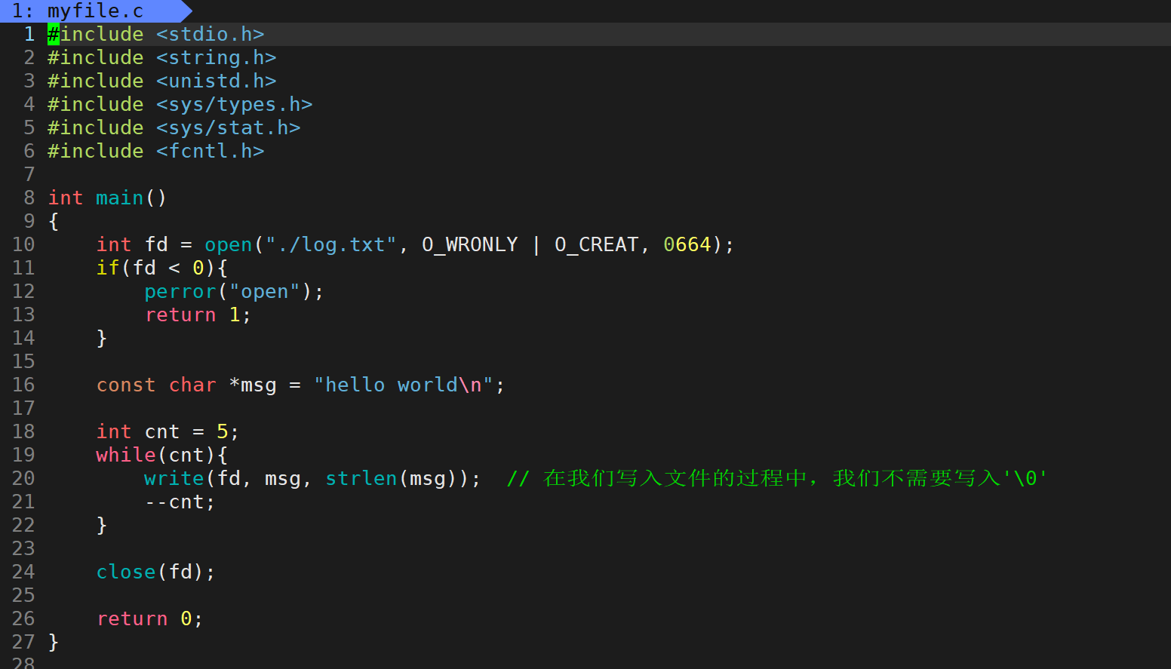Click the 0664 permission value

687,244
